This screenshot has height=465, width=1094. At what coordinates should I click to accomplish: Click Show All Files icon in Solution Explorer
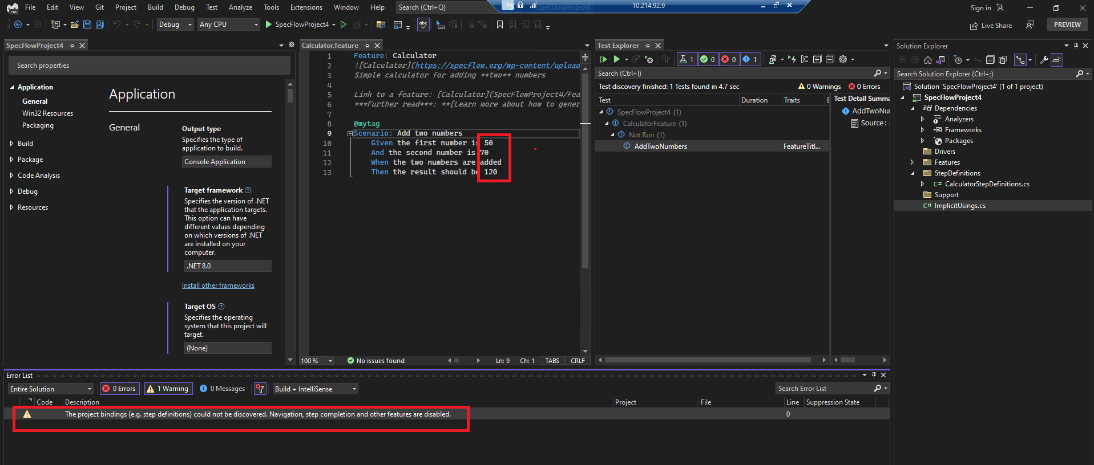coord(1003,60)
